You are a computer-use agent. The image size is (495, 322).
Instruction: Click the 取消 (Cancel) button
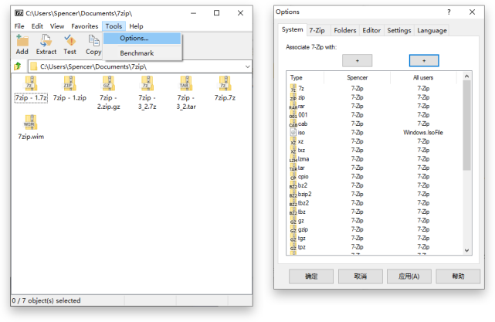[360, 276]
